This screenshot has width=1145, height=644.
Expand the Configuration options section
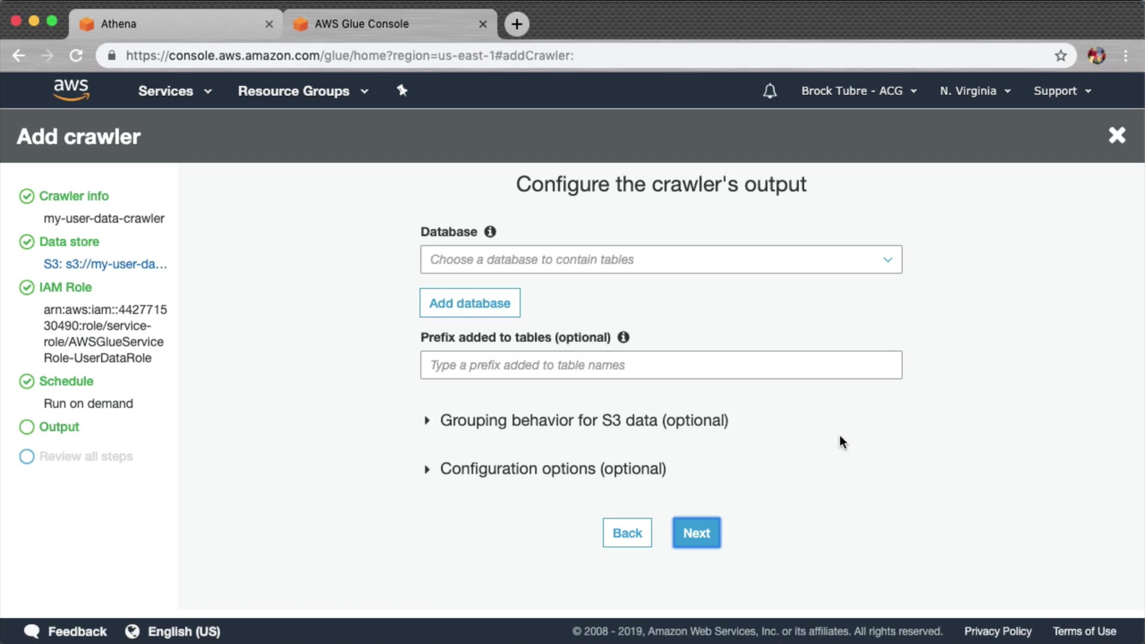pos(552,469)
